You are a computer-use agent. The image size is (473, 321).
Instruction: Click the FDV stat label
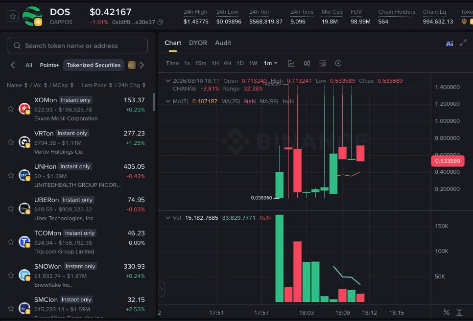pyautogui.click(x=356, y=12)
